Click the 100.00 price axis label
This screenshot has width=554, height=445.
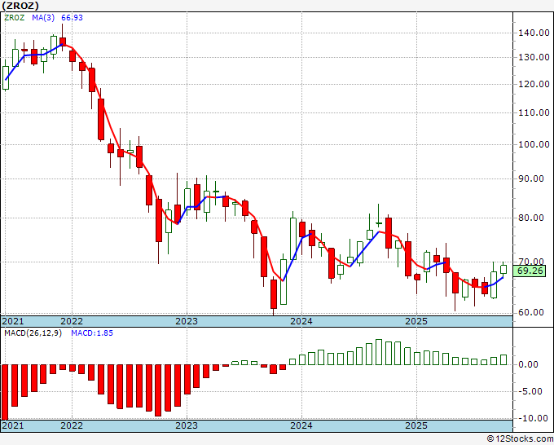click(534, 144)
